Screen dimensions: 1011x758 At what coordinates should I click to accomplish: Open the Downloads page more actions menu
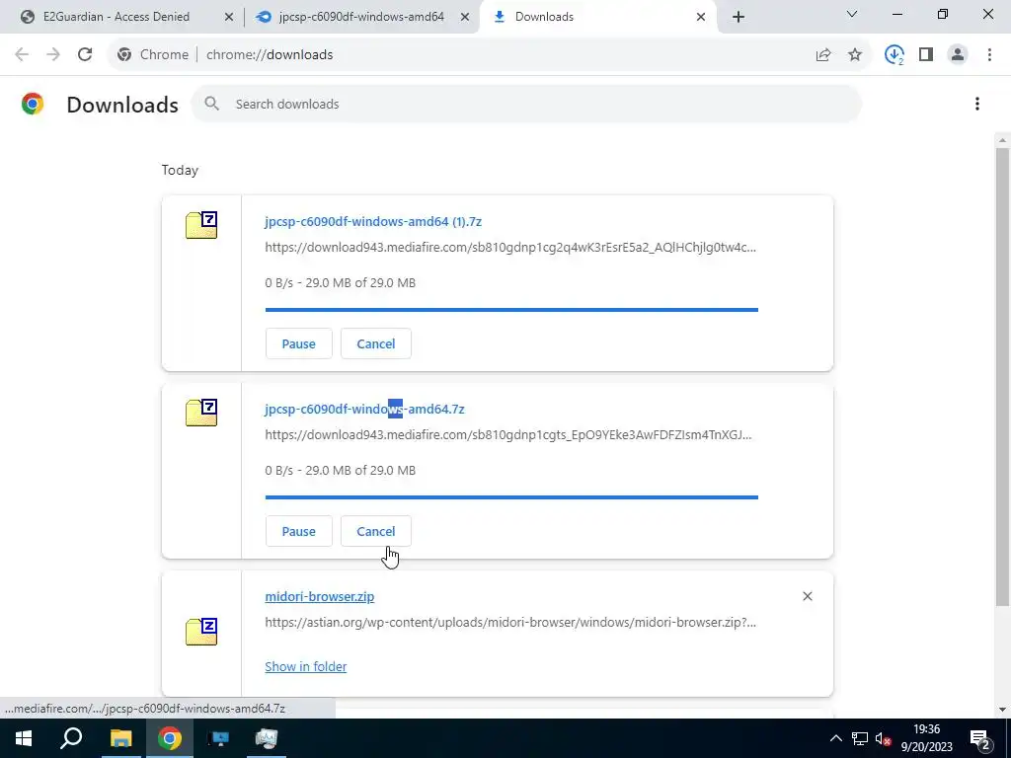click(976, 104)
